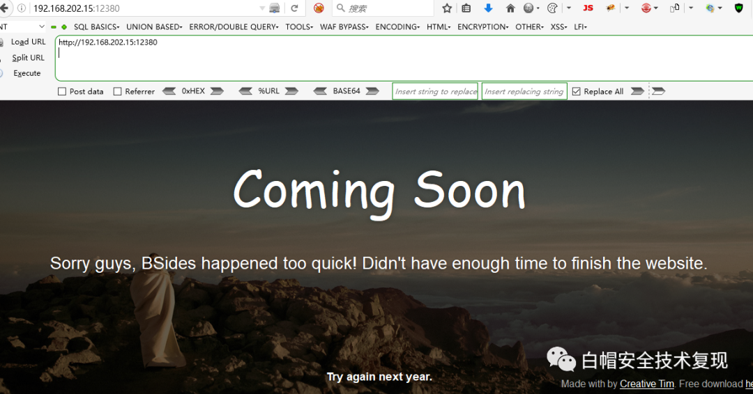The height and width of the screenshot is (394, 753).
Task: Enable the Referrer checkbox
Action: [117, 92]
